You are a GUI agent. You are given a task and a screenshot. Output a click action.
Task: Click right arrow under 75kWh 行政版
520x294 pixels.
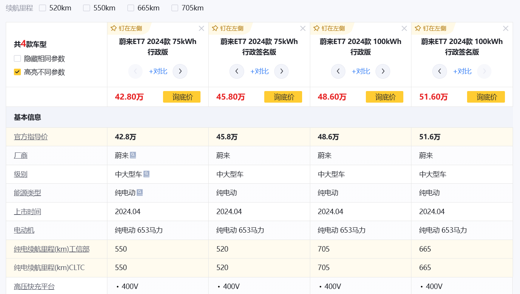coord(180,71)
